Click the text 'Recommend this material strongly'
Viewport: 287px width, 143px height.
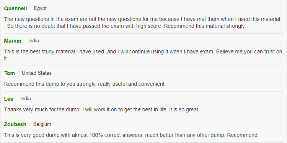pyautogui.click(x=204, y=26)
